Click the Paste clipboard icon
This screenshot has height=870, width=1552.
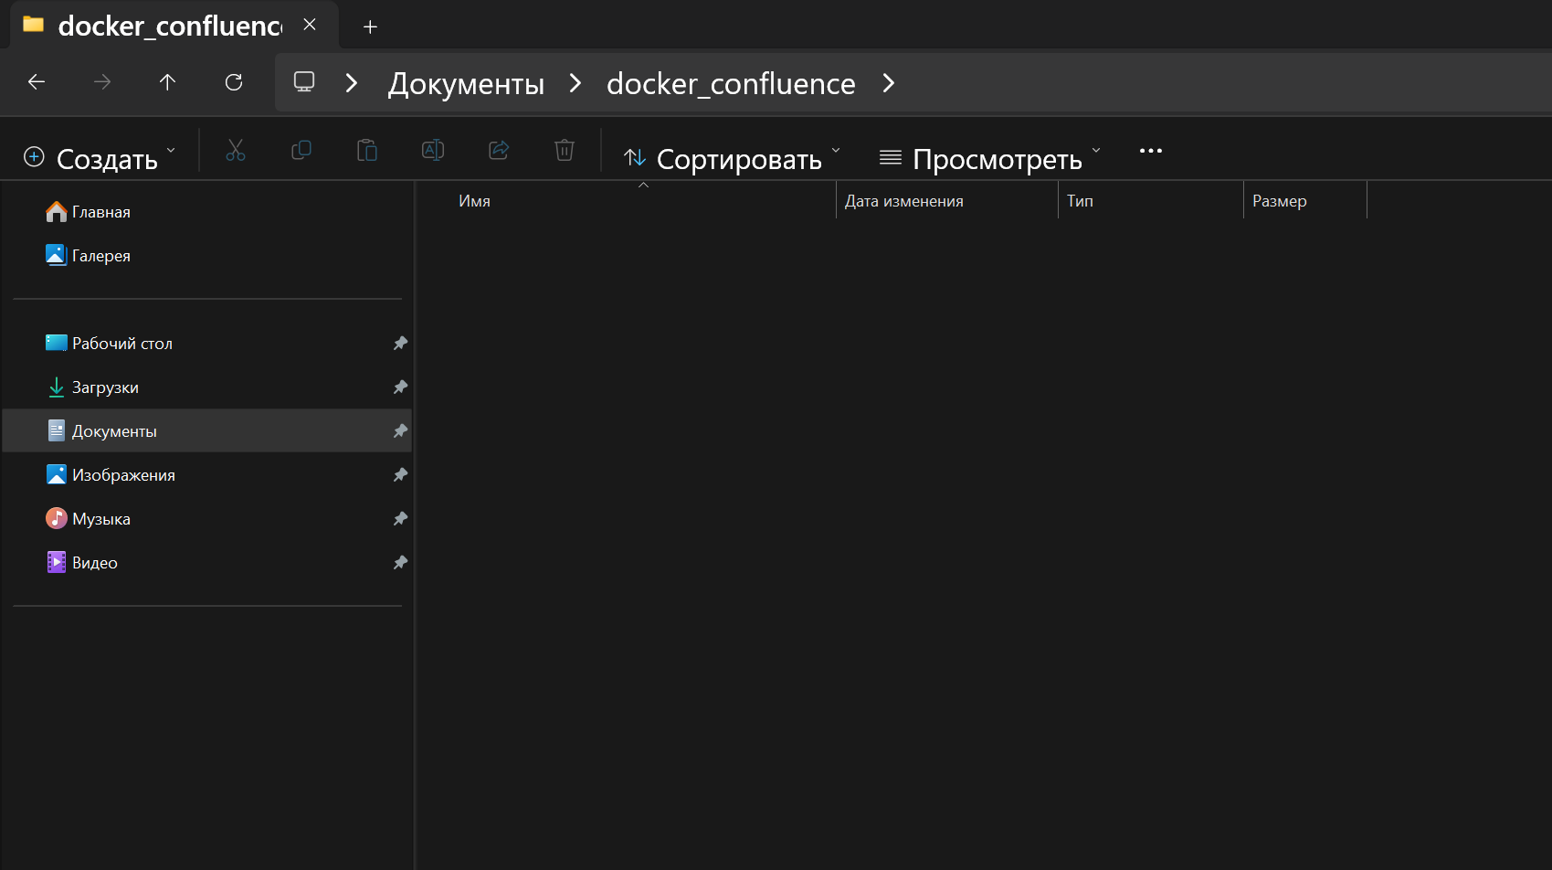[x=367, y=150]
